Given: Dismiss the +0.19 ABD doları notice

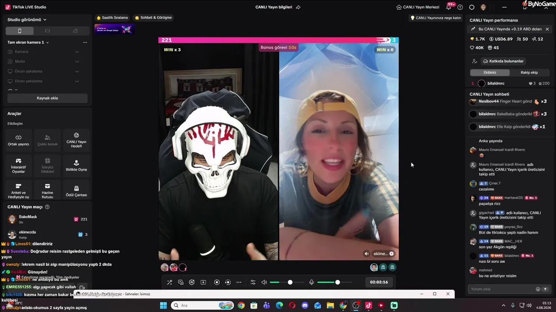Looking at the screenshot, I should click(547, 29).
